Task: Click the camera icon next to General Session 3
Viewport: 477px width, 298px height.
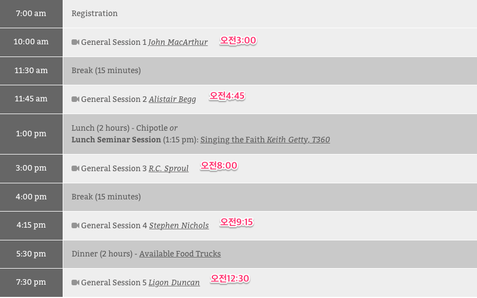Action: coord(75,168)
